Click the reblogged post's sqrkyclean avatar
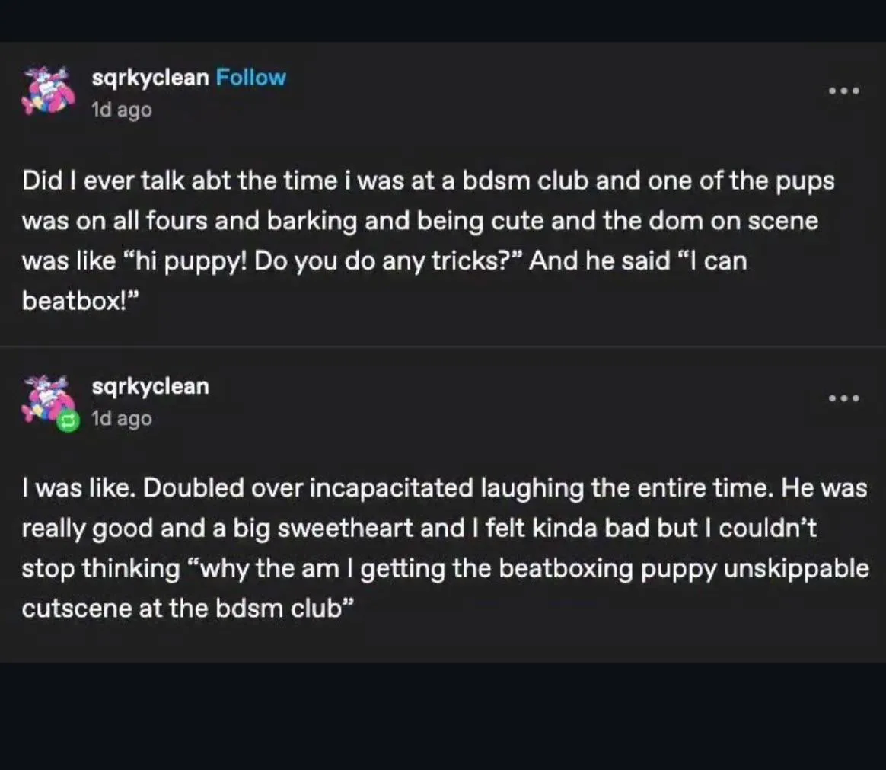Image resolution: width=886 pixels, height=770 pixels. pos(47,397)
